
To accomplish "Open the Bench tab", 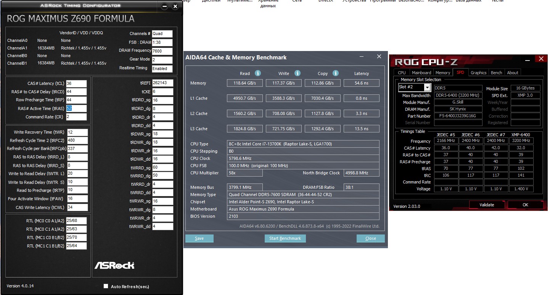I will coord(496,72).
